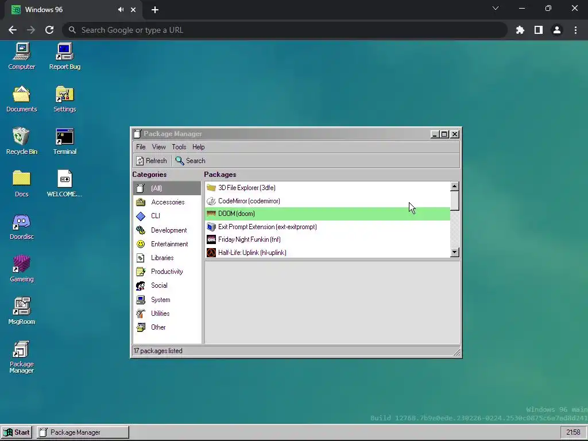Image resolution: width=588 pixels, height=441 pixels.
Task: Select the Accessories category
Action: coord(167,202)
